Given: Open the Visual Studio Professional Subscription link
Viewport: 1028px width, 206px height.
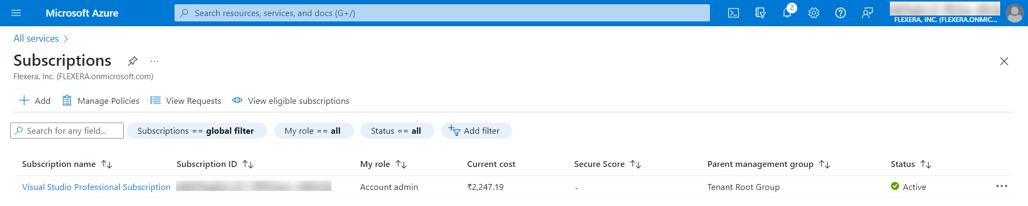Looking at the screenshot, I should 96,187.
